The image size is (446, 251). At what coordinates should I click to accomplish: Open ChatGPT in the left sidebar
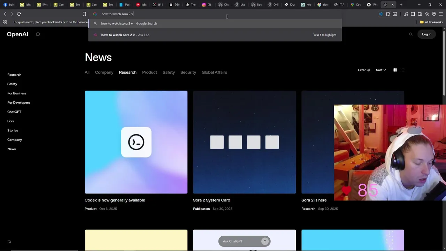14,112
